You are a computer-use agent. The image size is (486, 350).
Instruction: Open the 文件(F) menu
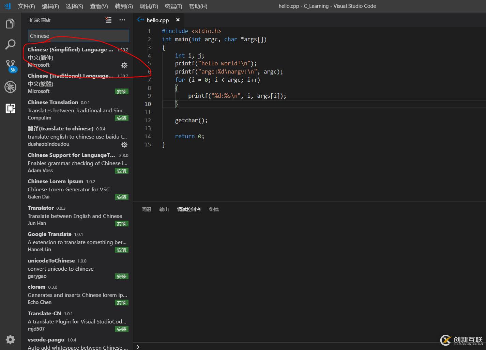(26, 6)
